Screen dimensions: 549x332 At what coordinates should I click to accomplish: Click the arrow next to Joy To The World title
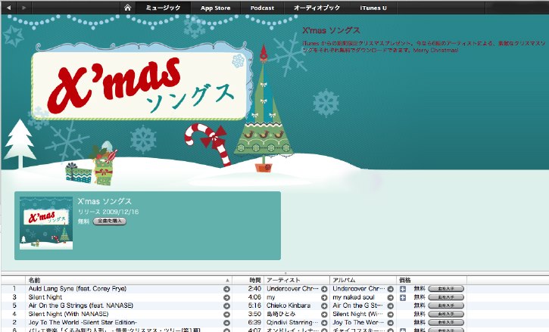226,323
